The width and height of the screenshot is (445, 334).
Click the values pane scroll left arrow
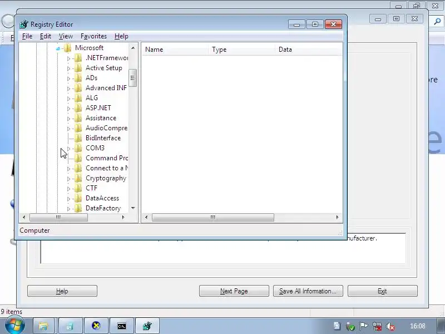(x=146, y=217)
